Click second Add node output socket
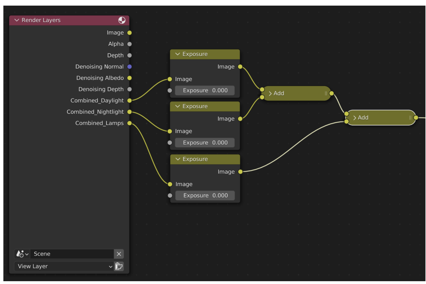The height and width of the screenshot is (284, 426). 416,118
